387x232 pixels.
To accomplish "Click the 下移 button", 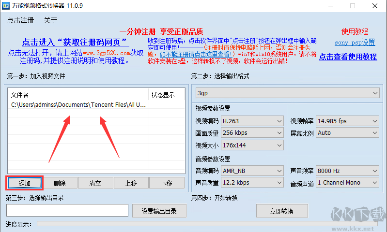I will tap(166, 183).
